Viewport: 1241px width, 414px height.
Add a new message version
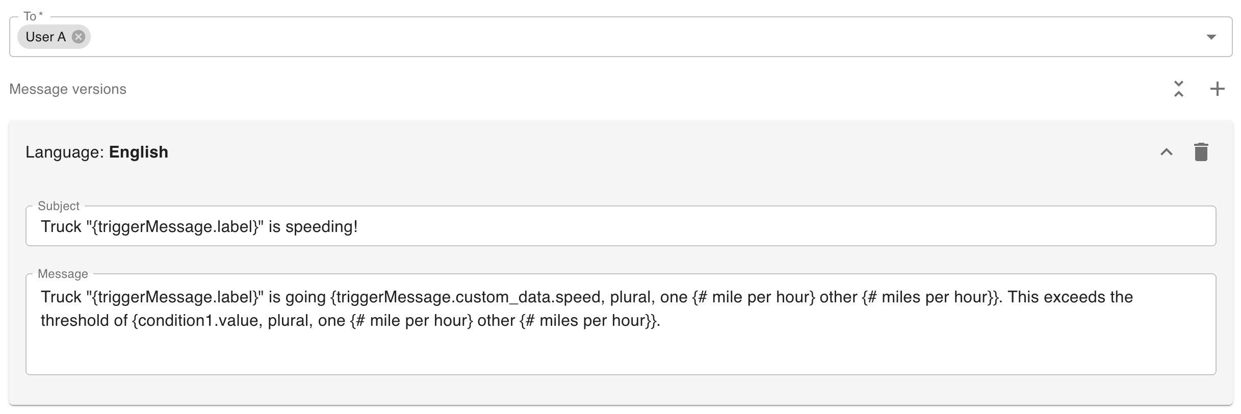tap(1217, 89)
